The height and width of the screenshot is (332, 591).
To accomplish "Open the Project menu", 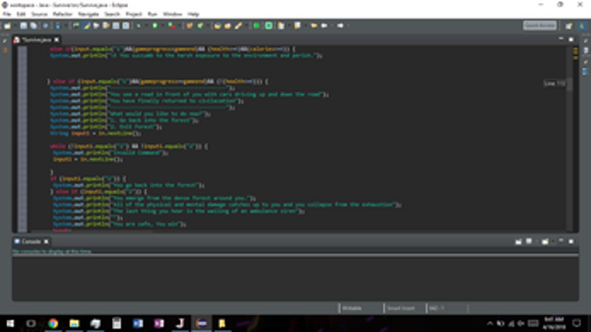I will click(x=134, y=14).
